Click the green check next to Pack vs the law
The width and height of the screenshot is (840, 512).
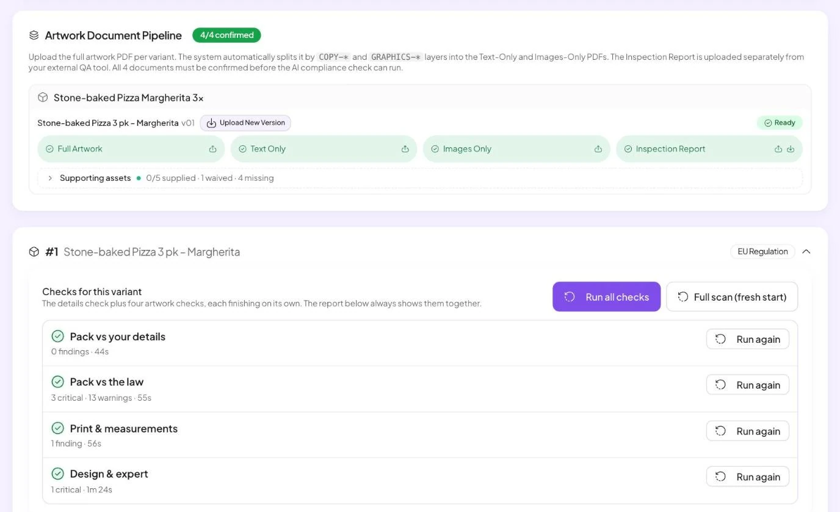pyautogui.click(x=58, y=382)
